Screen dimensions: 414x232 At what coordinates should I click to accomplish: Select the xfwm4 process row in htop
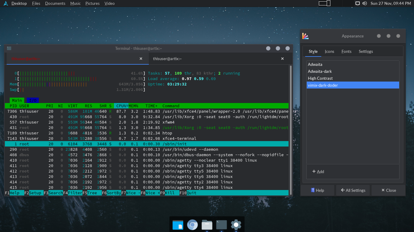(x=147, y=122)
